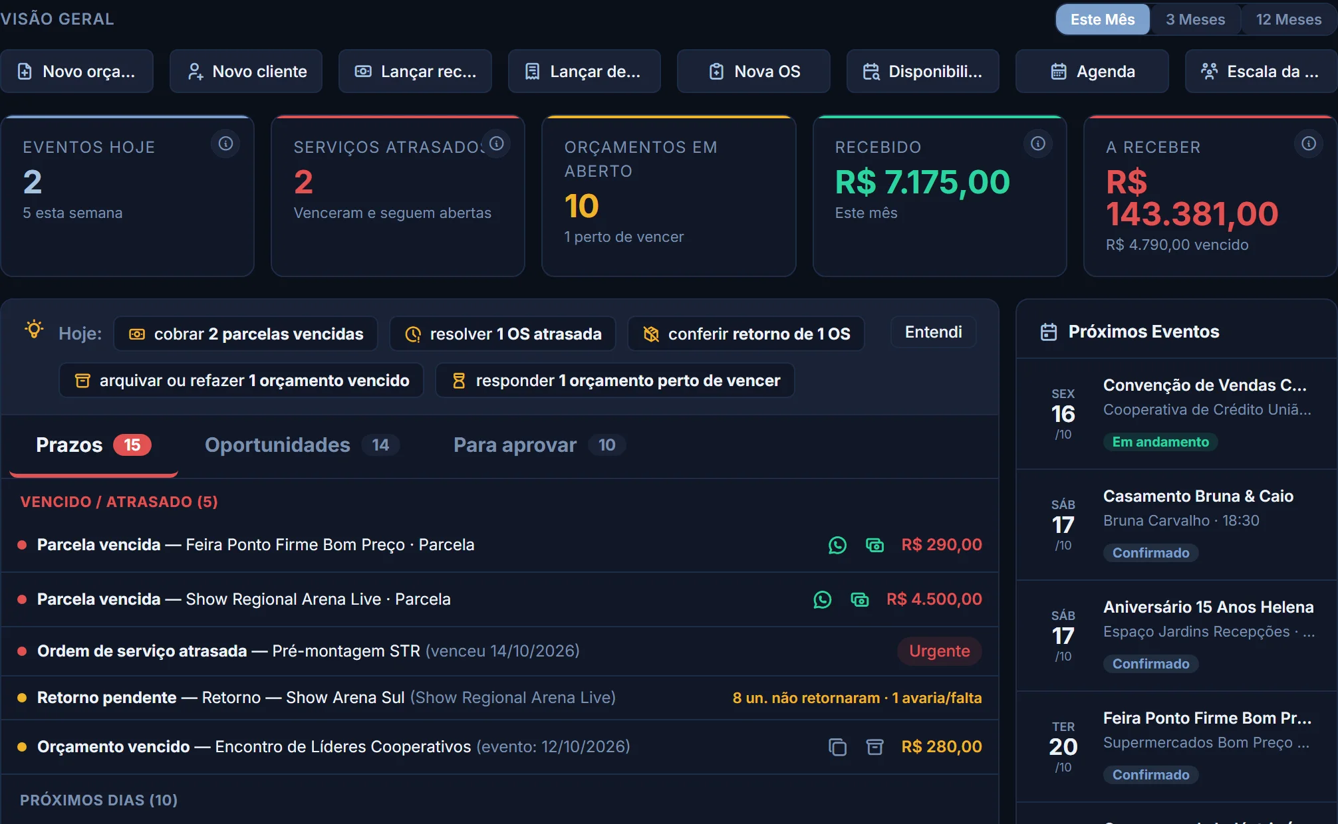Duplicate the Encontro de Líderes orçamento
1338x824 pixels.
tap(837, 747)
